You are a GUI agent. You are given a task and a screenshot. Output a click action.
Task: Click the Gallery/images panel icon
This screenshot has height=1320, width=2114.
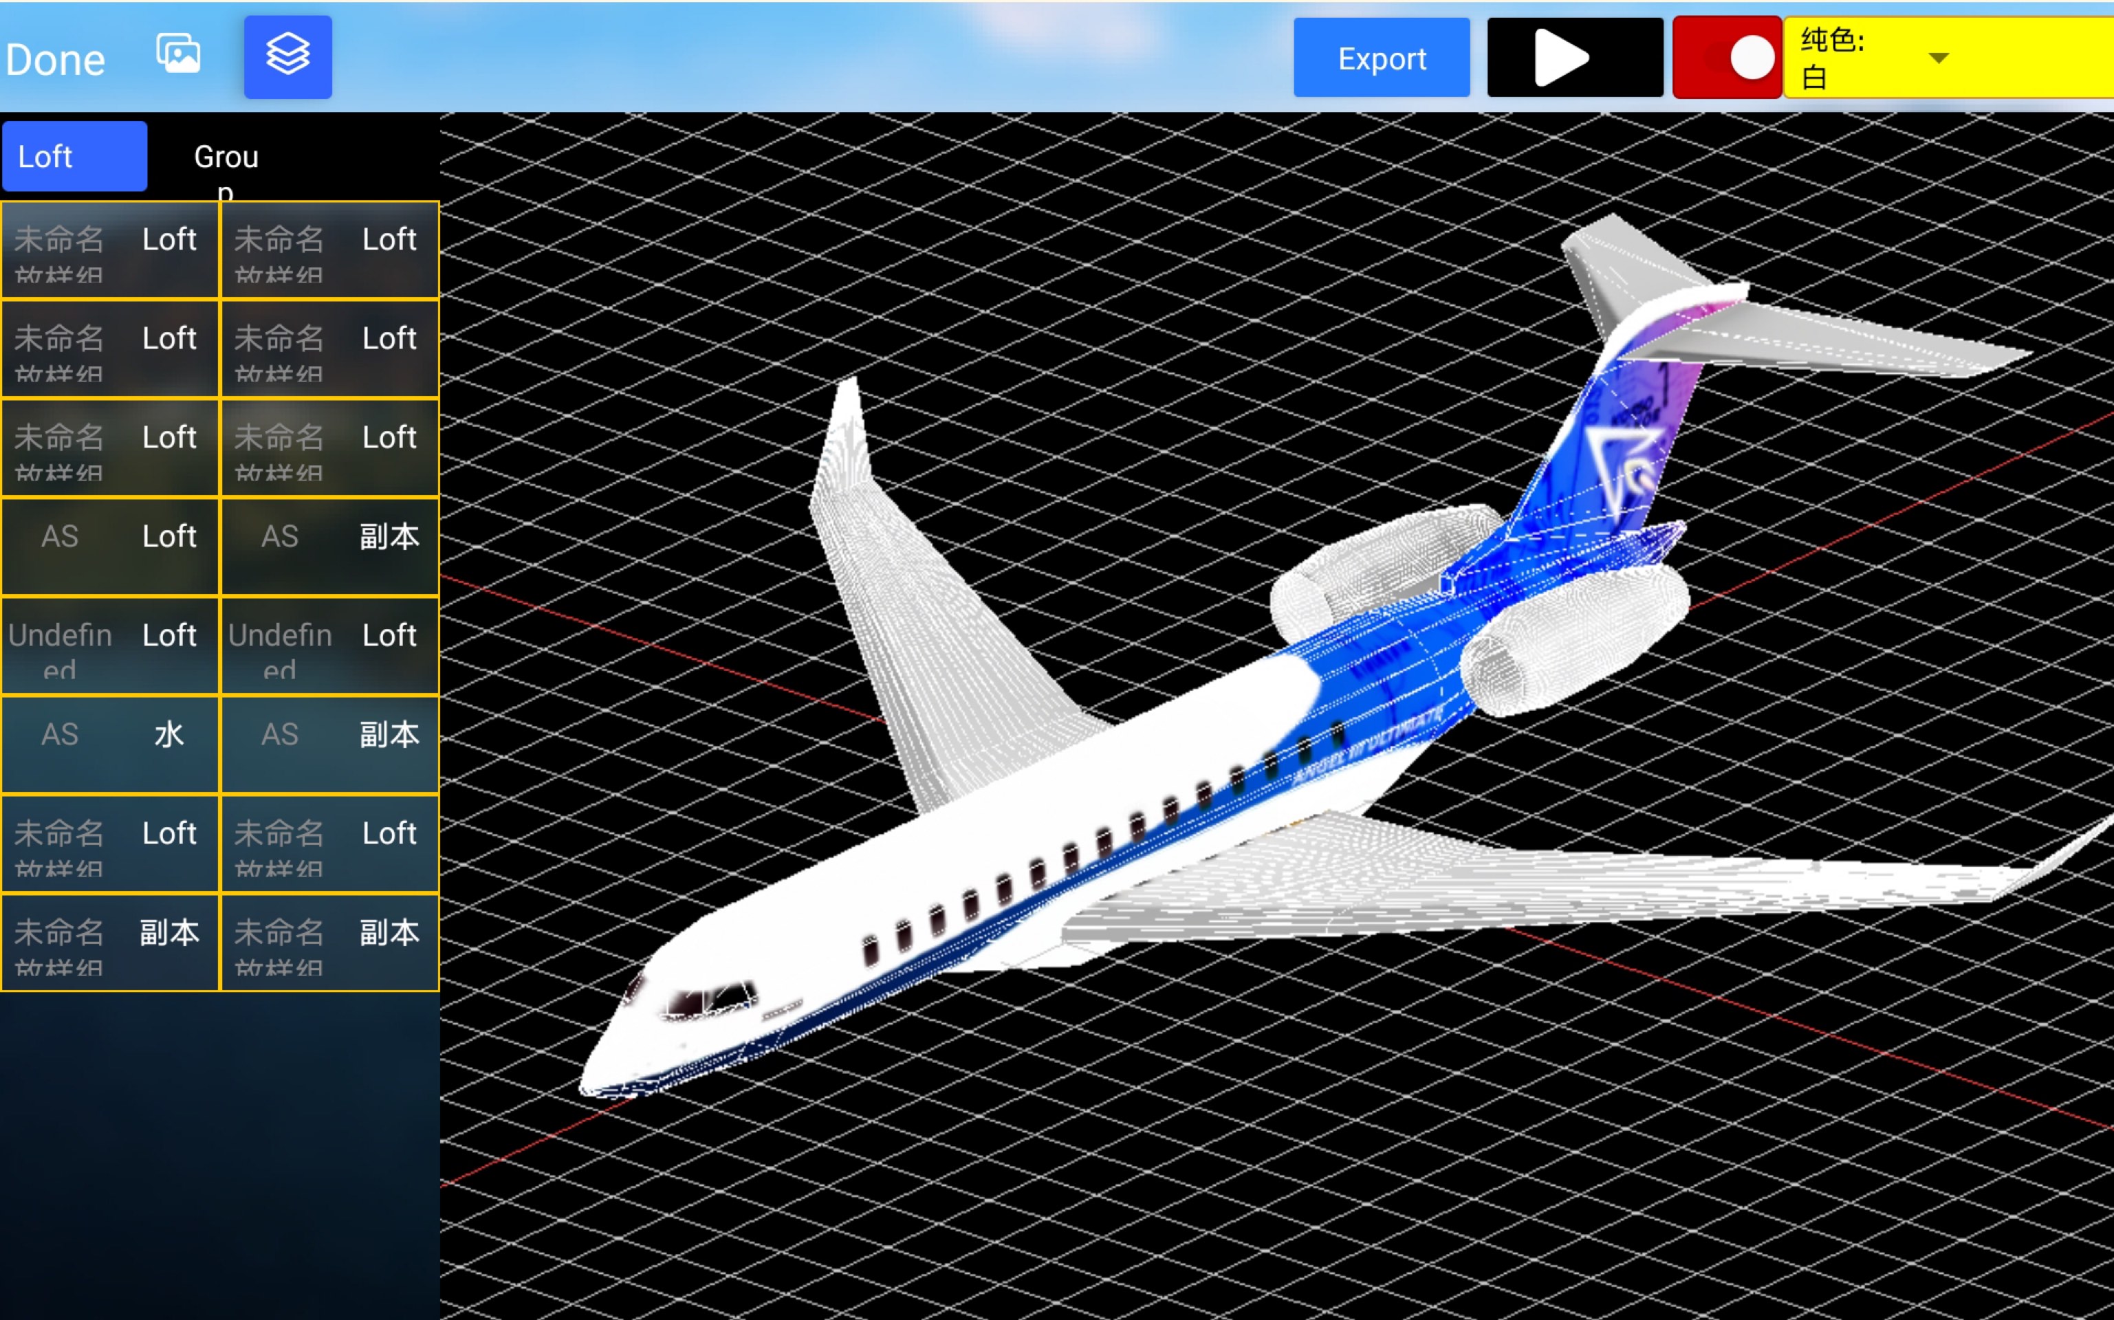pyautogui.click(x=177, y=56)
